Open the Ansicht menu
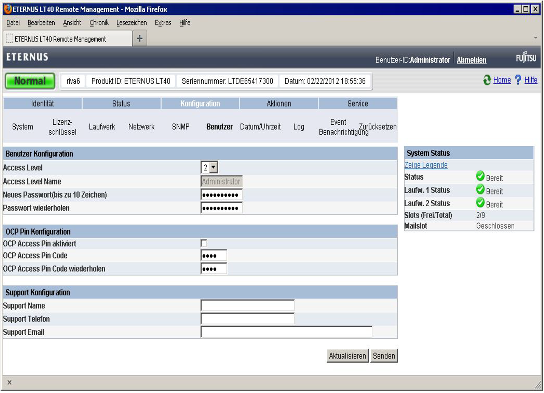Viewport: 544px width, 393px height. 72,23
